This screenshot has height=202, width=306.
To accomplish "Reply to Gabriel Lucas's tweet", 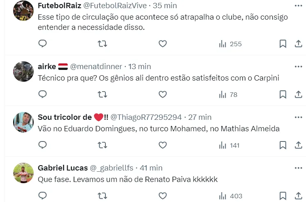I will (x=43, y=195).
